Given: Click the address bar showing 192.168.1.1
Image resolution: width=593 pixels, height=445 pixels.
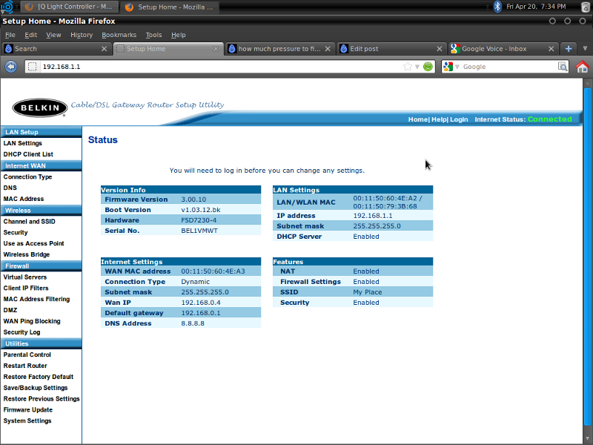Looking at the screenshot, I should [215, 67].
